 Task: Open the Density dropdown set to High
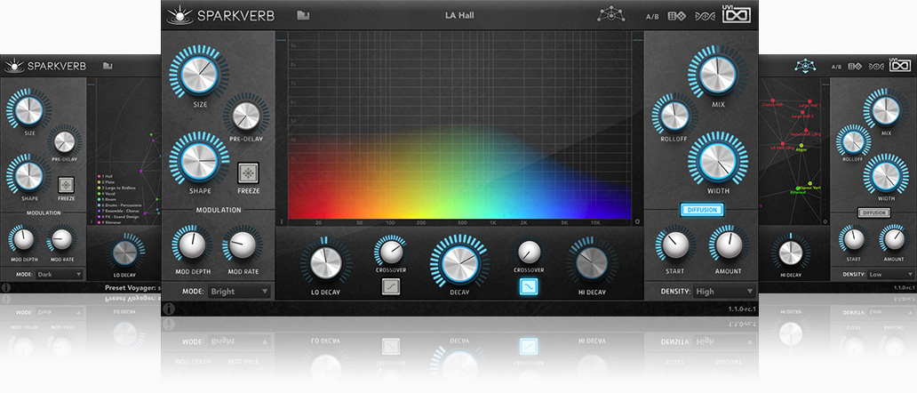click(723, 291)
